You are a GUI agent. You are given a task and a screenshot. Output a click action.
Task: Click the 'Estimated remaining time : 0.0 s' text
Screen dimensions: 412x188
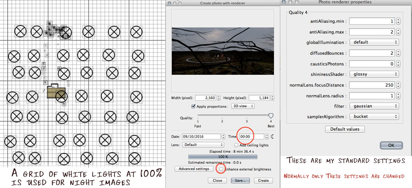pyautogui.click(x=215, y=163)
